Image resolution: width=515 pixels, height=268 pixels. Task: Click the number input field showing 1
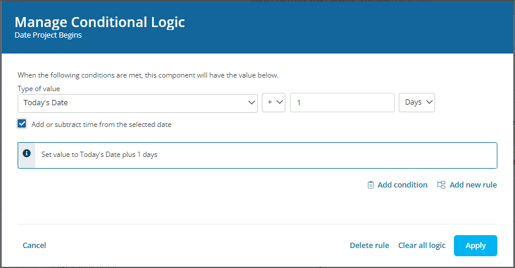point(342,103)
